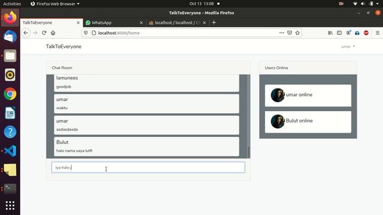Image resolution: width=383 pixels, height=215 pixels.
Task: Launch Google Chrome from the dock
Action: click(10, 94)
